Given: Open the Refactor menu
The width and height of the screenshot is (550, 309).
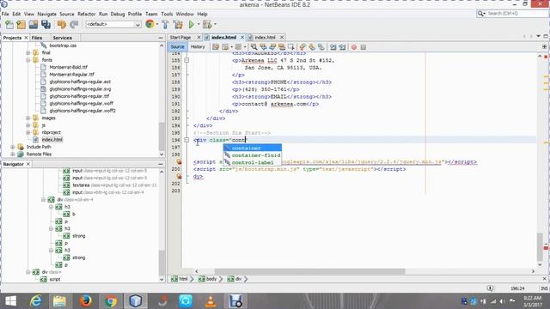Looking at the screenshot, I should 86,14.
